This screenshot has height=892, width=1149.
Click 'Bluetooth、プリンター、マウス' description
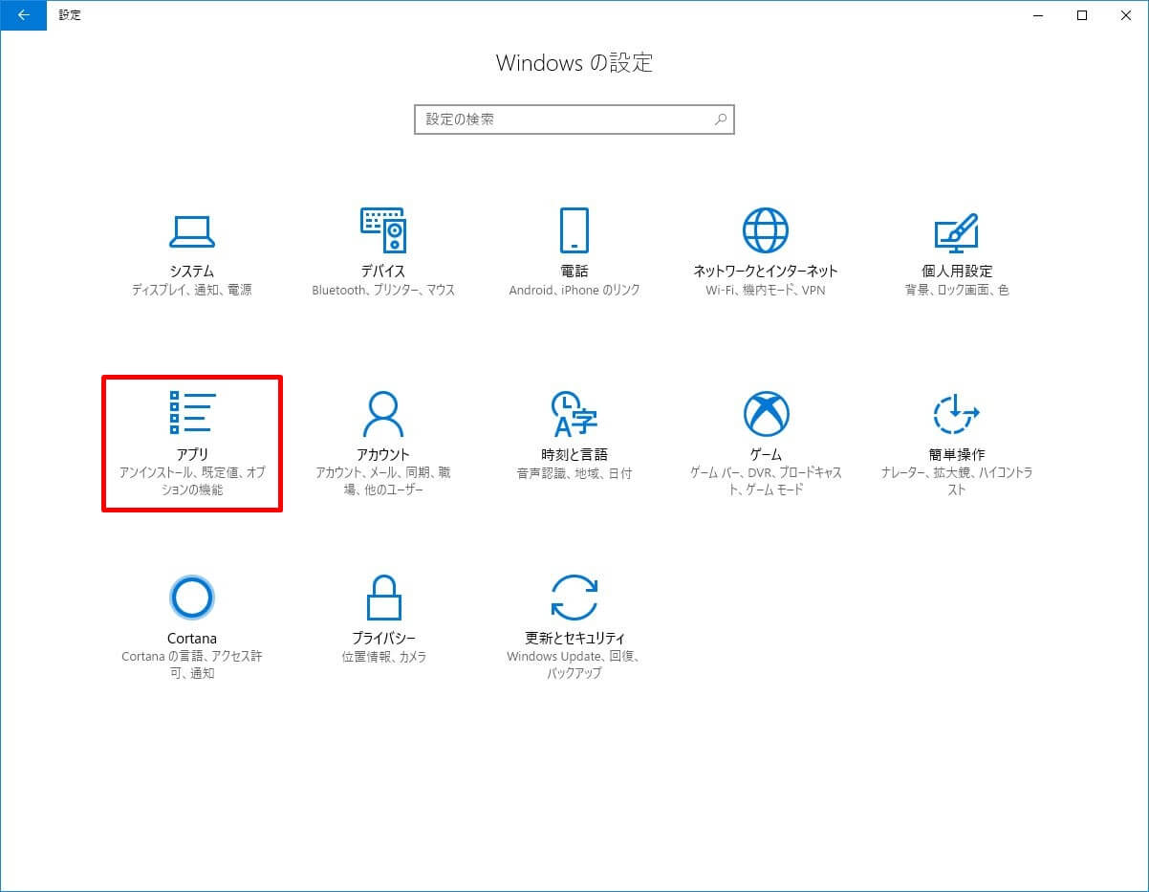(383, 290)
